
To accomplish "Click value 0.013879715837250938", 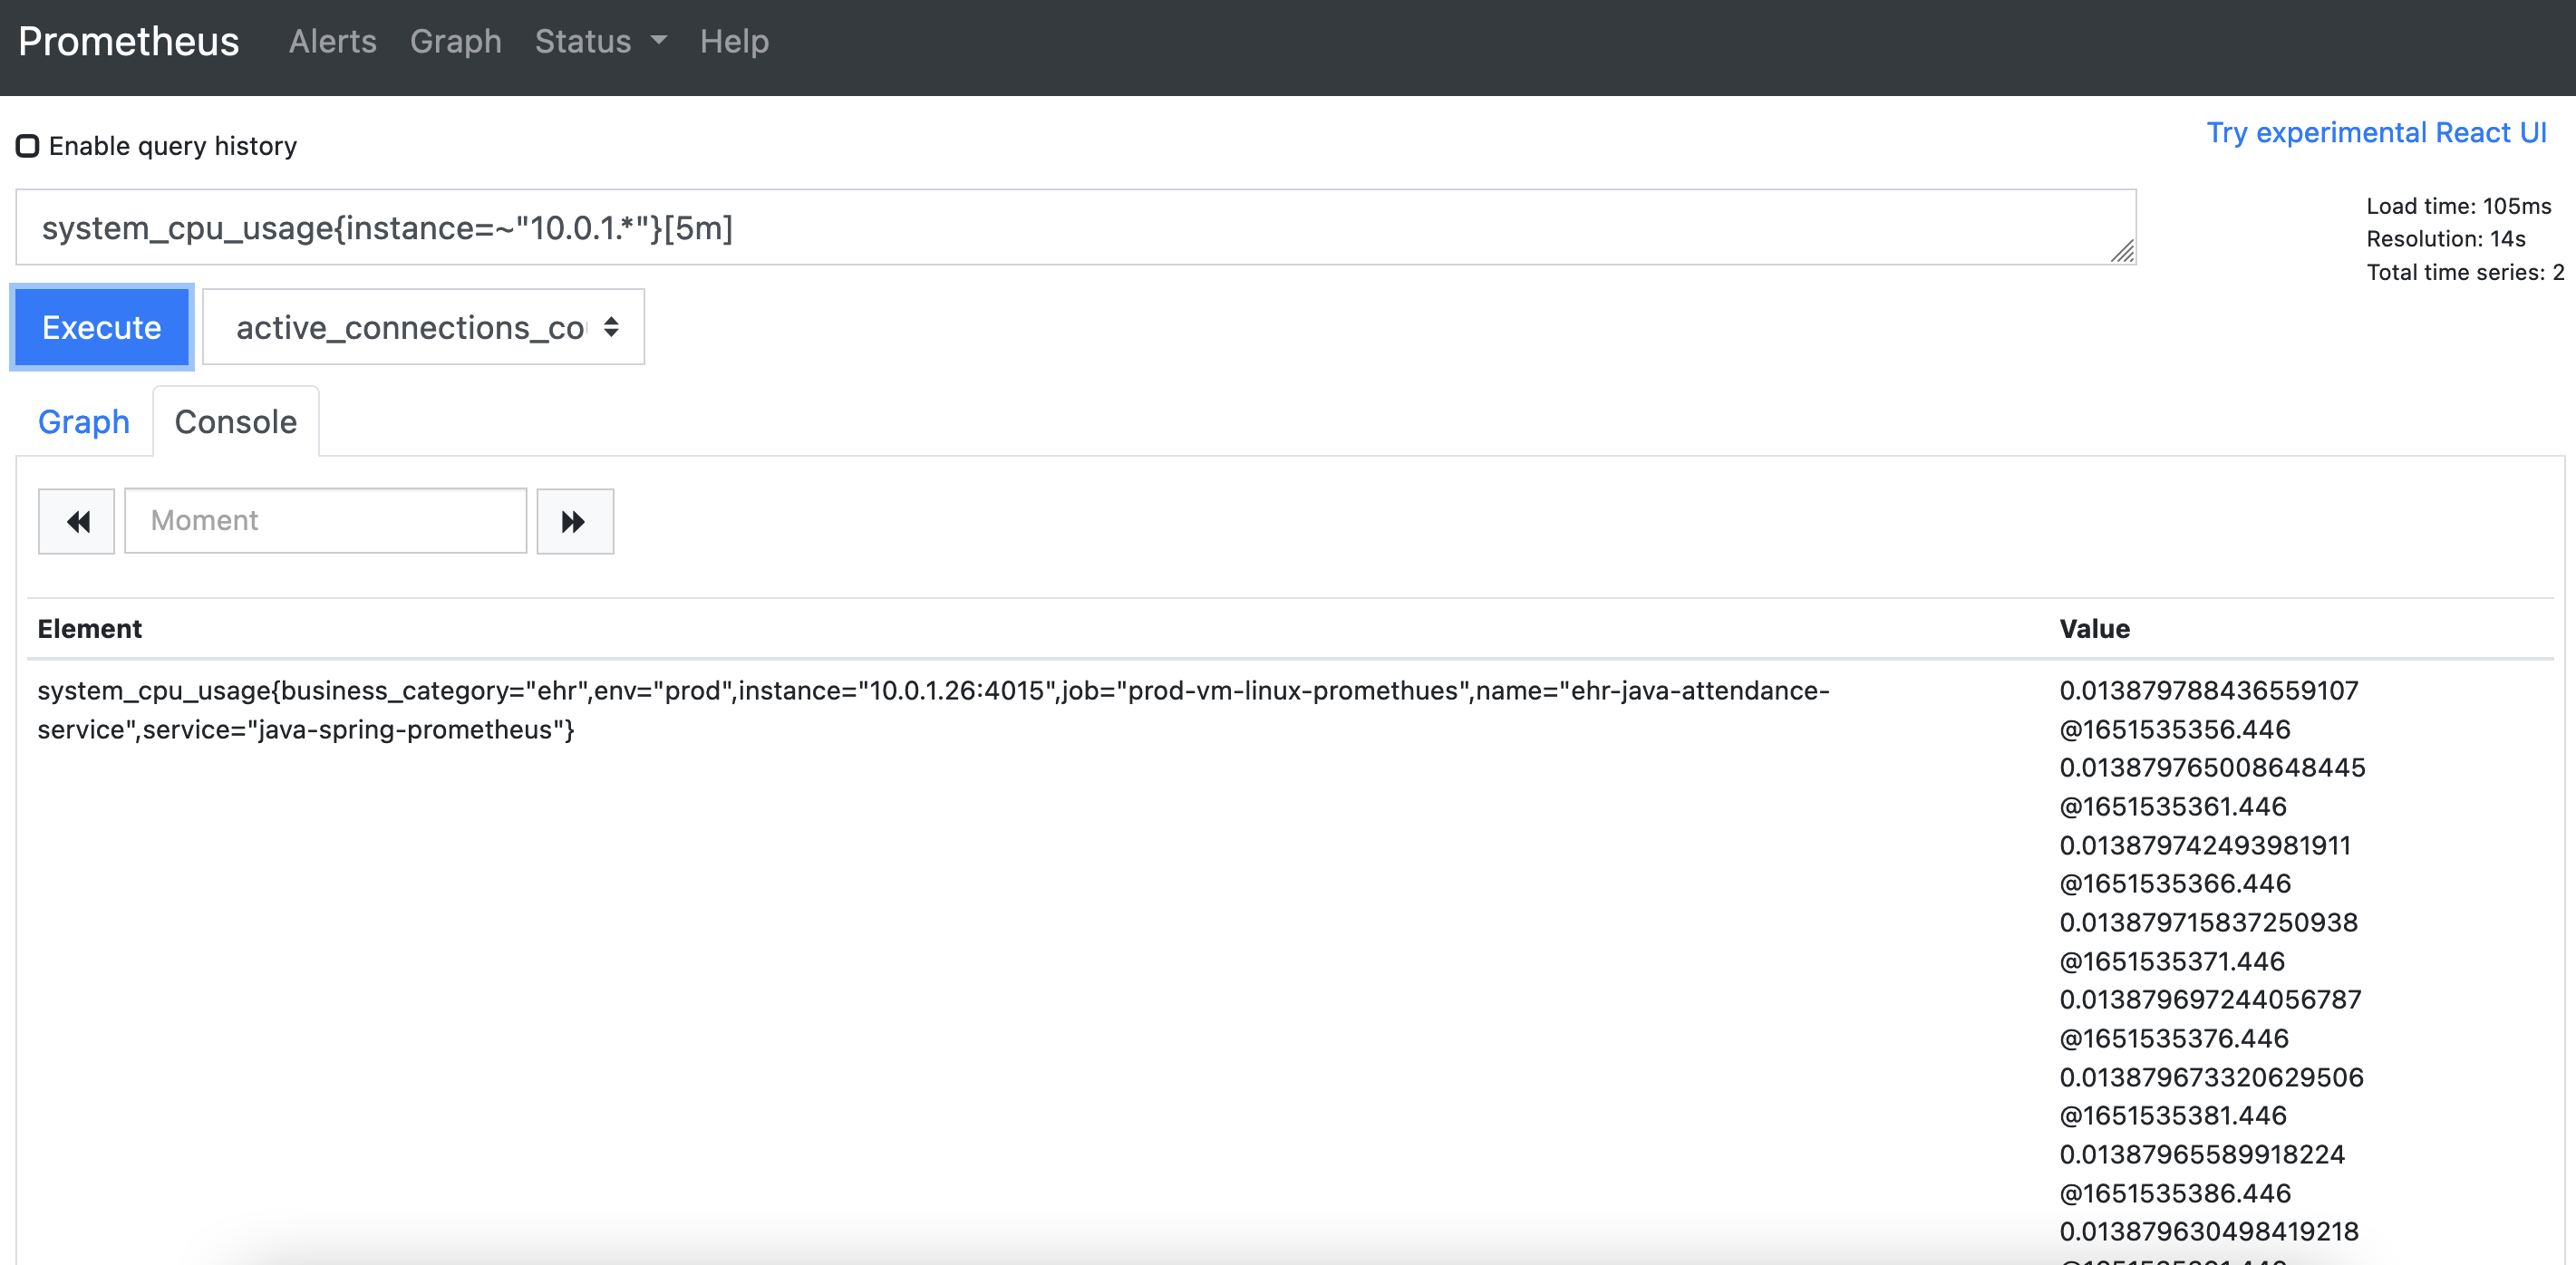I will pos(2209,923).
